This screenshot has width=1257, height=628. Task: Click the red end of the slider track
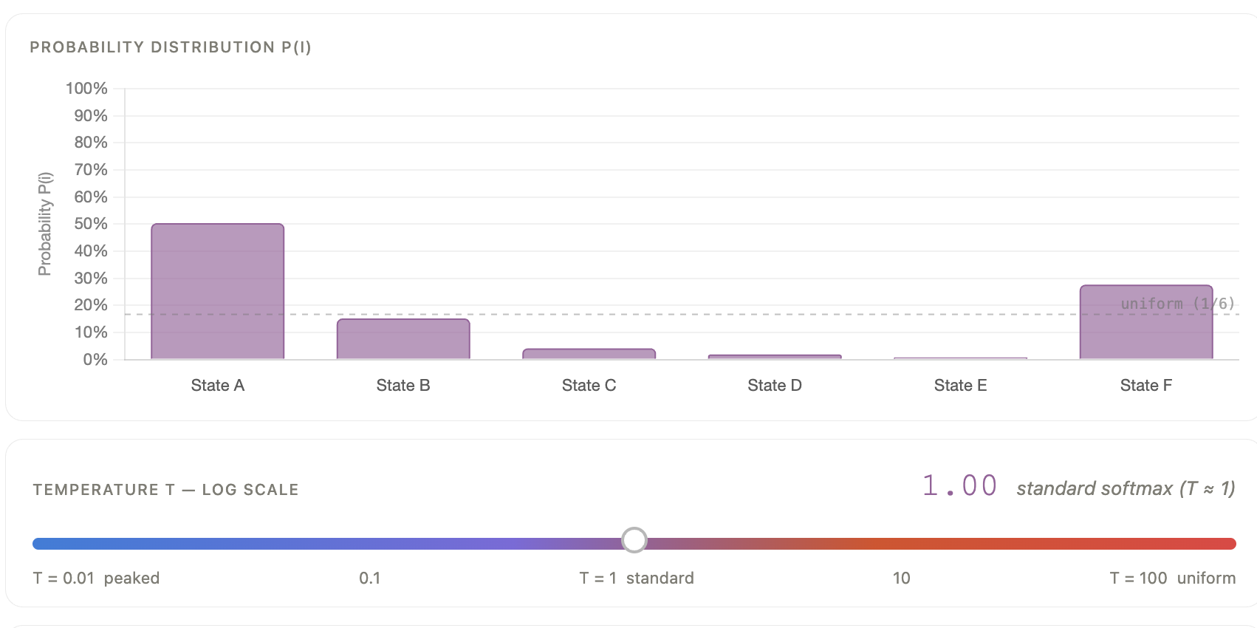click(x=1219, y=542)
